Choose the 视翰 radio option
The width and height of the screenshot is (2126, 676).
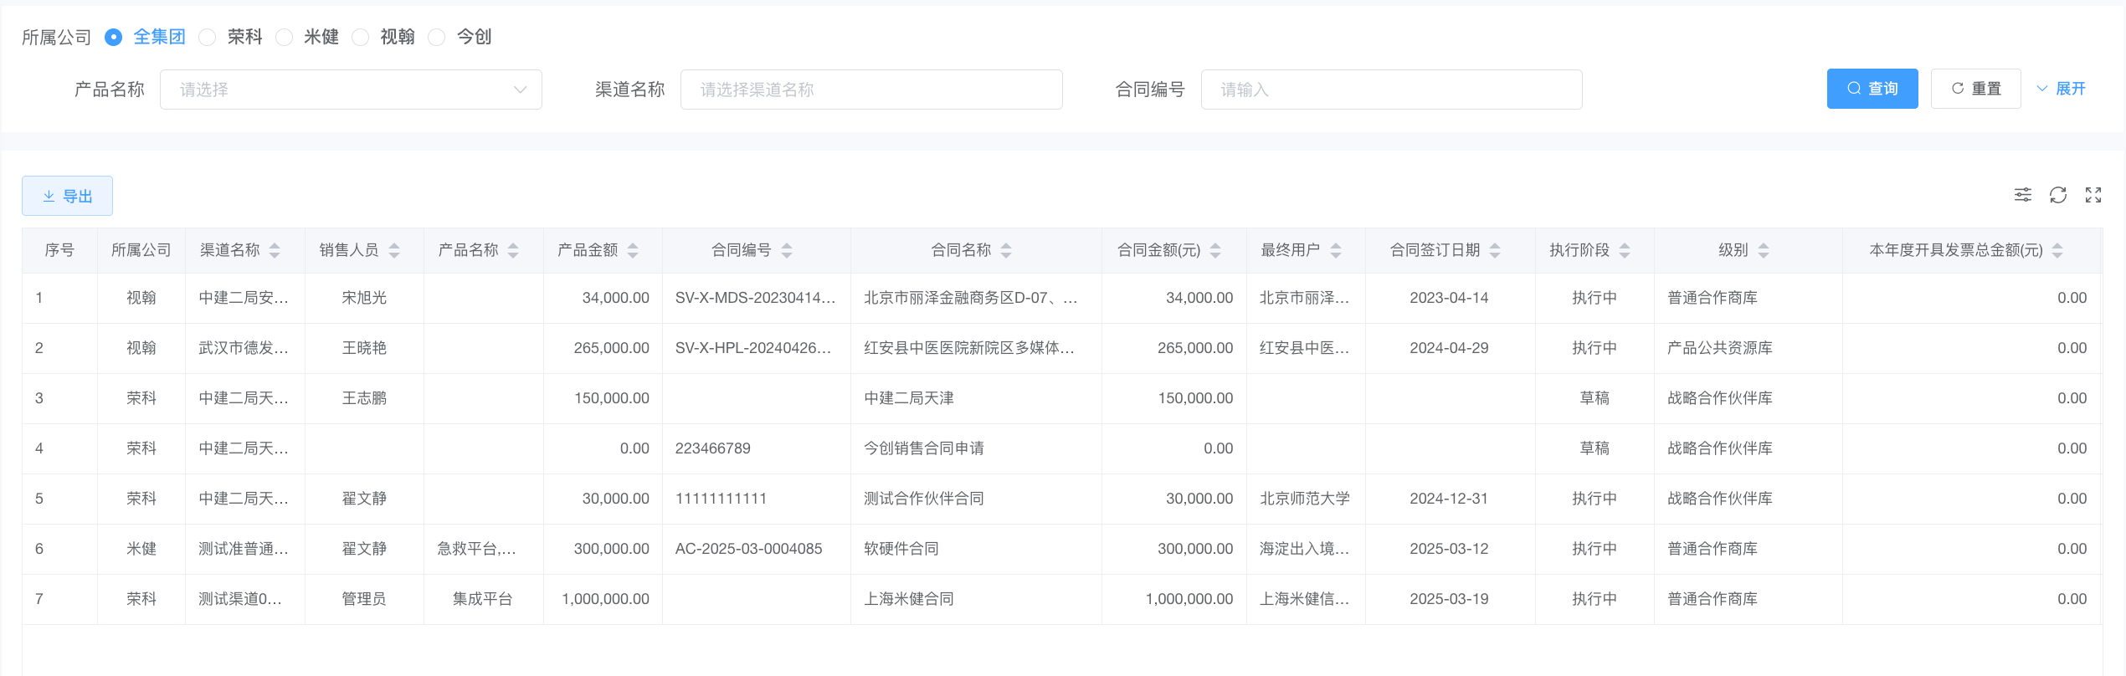point(361,37)
